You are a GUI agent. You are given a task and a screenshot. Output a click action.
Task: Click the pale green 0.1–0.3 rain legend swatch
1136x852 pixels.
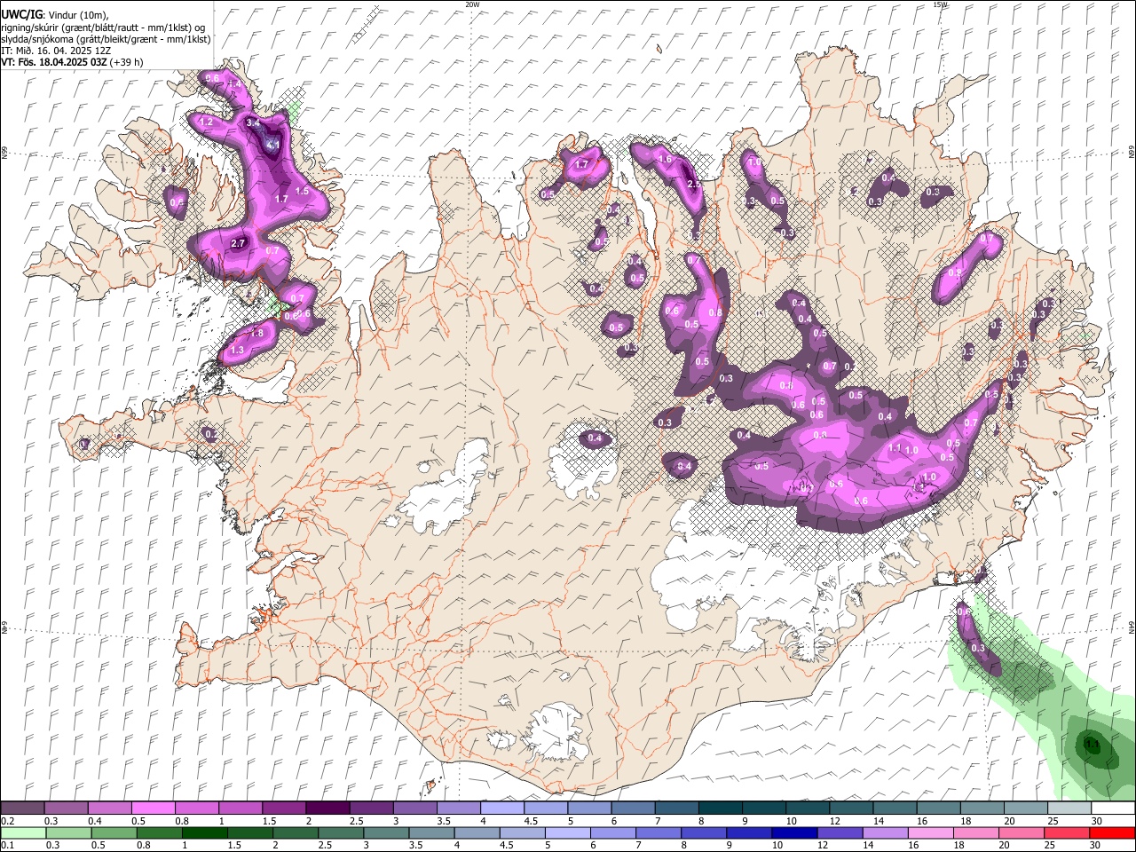[x=22, y=832]
